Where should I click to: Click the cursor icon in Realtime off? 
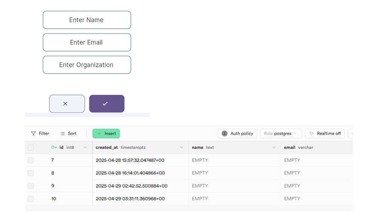tap(312, 133)
